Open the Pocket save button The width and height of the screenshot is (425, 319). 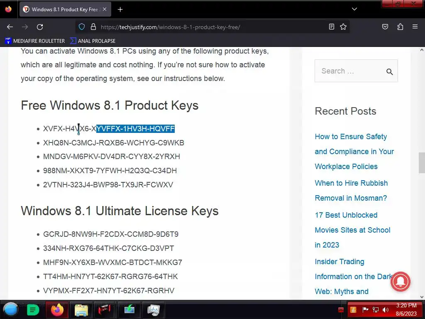385,27
